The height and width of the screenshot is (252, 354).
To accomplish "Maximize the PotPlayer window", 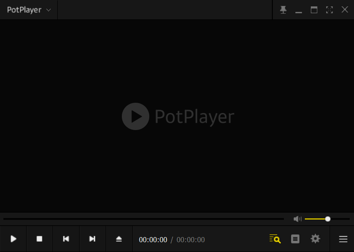I will 314,10.
